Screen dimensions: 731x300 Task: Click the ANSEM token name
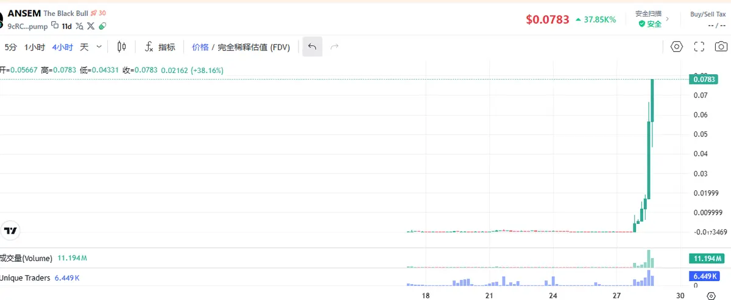pos(24,13)
